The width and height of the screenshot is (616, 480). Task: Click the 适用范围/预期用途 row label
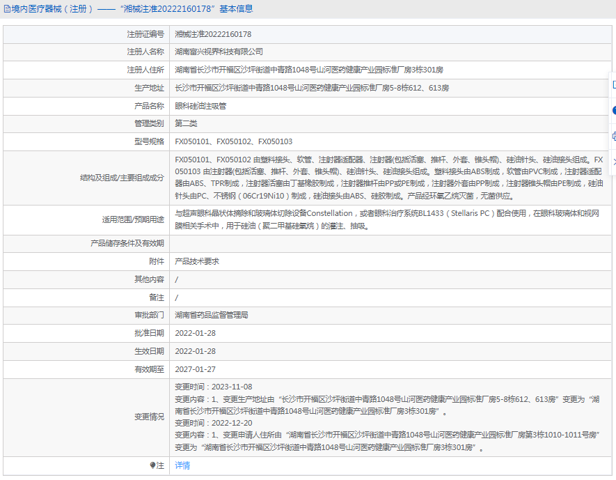133,219
